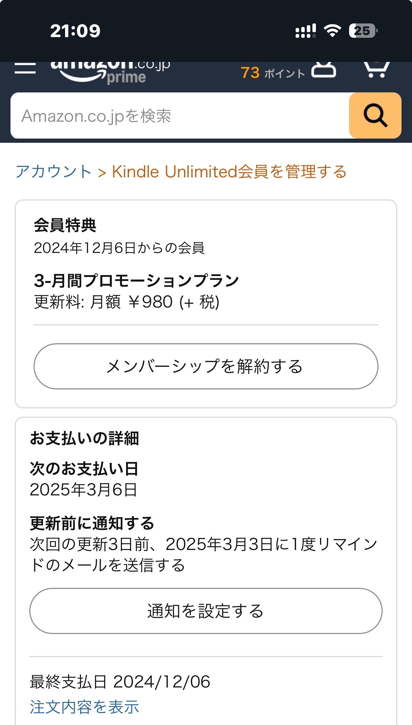The width and height of the screenshot is (412, 725).
Task: Tap the 会員特典 heading
Action: coord(65,225)
